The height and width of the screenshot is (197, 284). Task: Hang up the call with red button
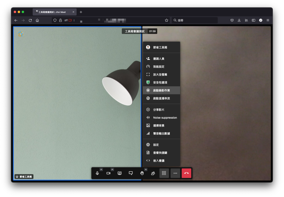tap(186, 173)
